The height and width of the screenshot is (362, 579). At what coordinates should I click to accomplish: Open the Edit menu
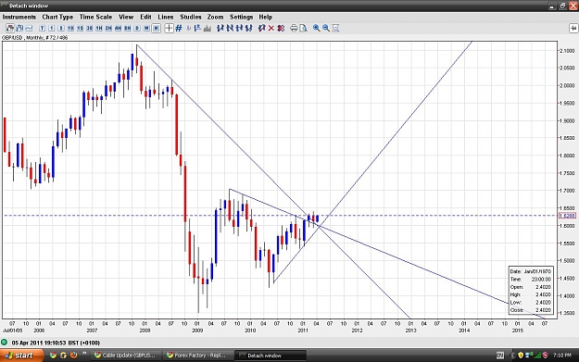pyautogui.click(x=145, y=17)
